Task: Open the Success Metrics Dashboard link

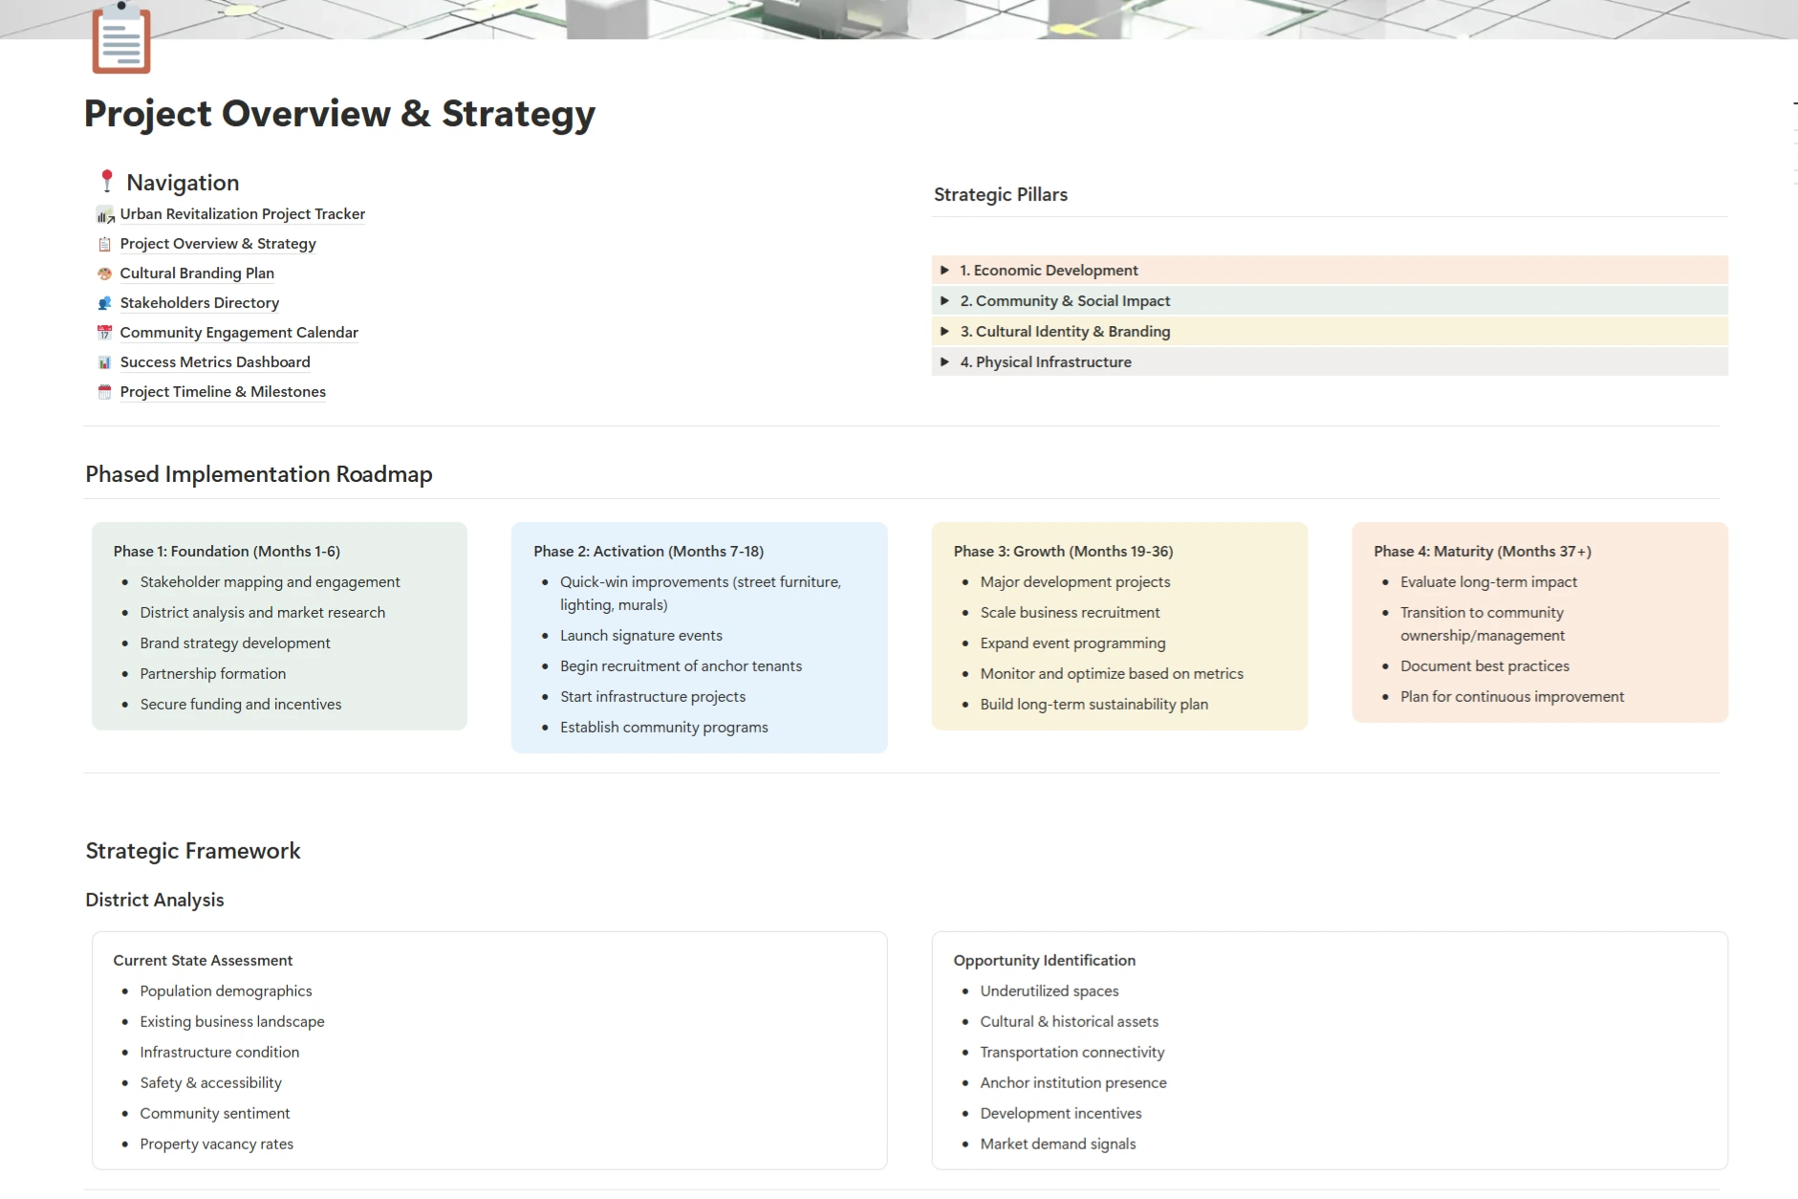Action: click(215, 362)
